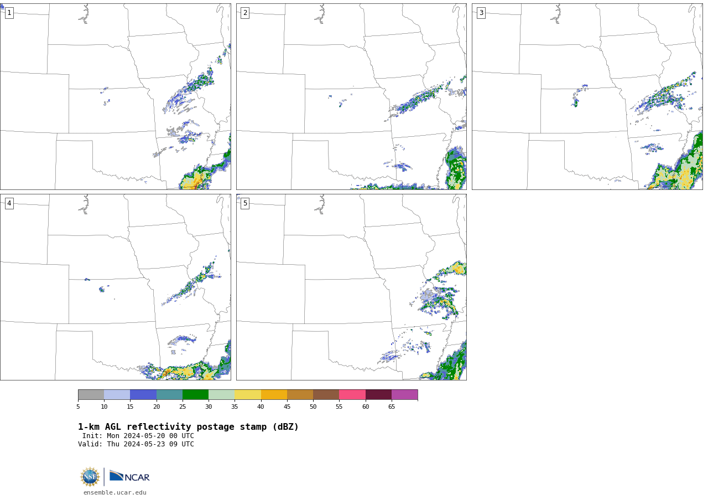Click the panel number 2 label
This screenshot has width=708, height=499.
(x=245, y=13)
